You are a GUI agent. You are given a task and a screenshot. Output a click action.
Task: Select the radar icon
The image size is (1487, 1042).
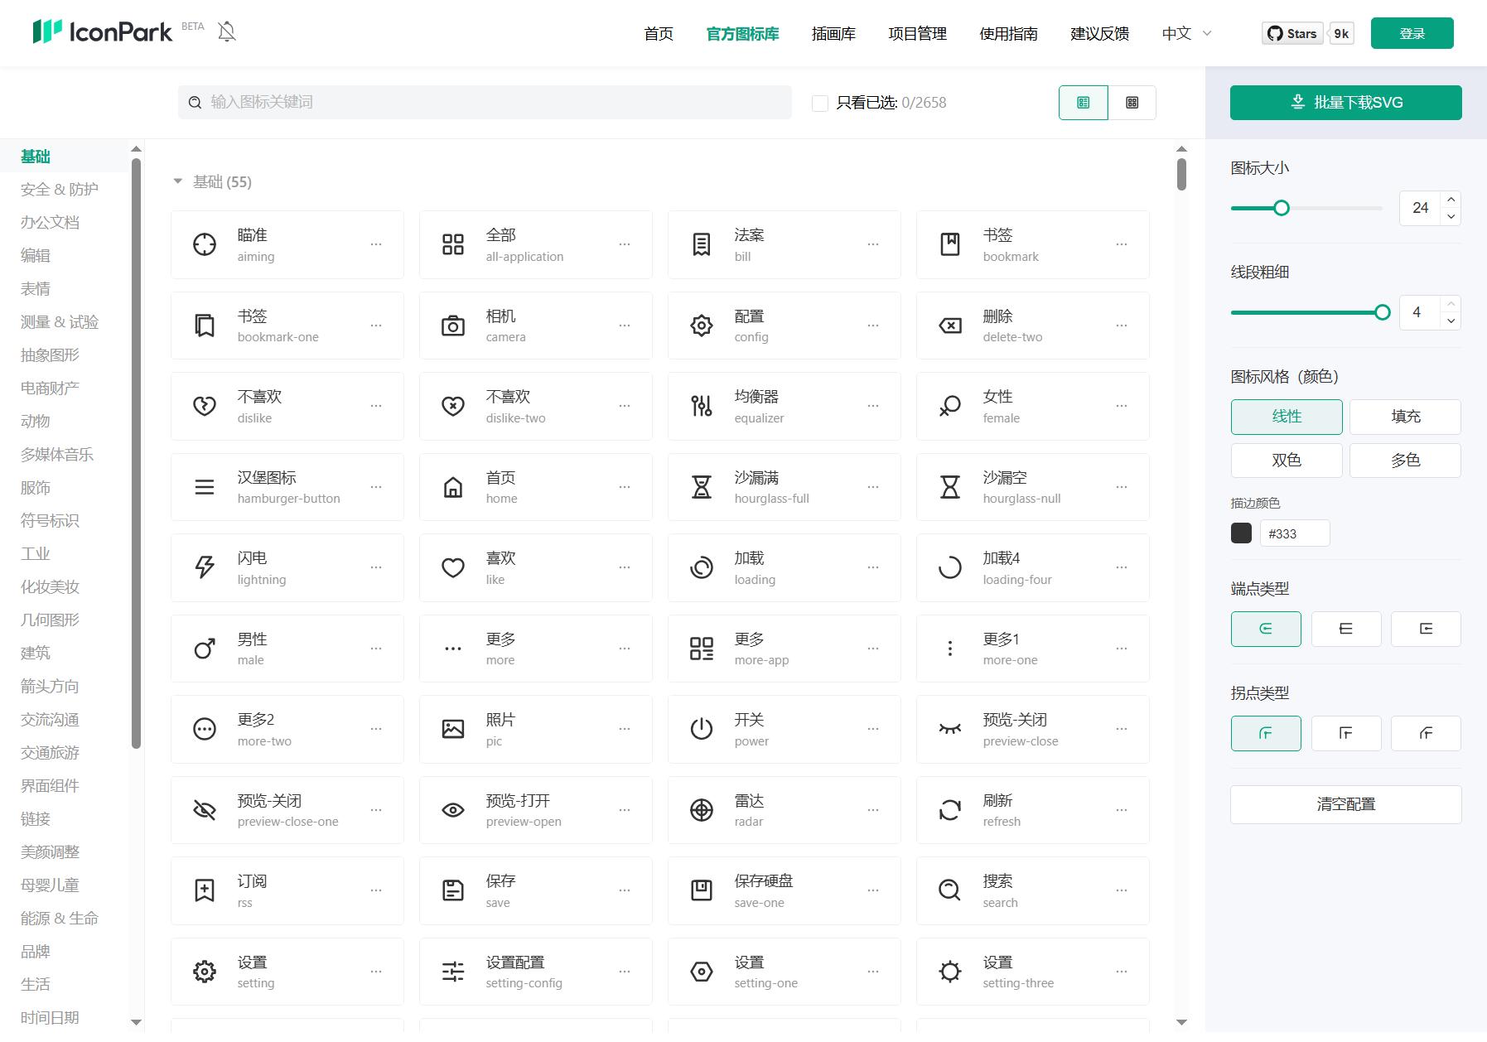[x=702, y=810]
